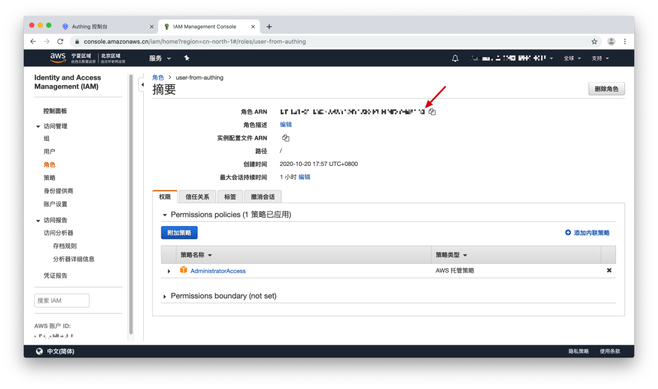Copy the role ARN value

point(432,112)
